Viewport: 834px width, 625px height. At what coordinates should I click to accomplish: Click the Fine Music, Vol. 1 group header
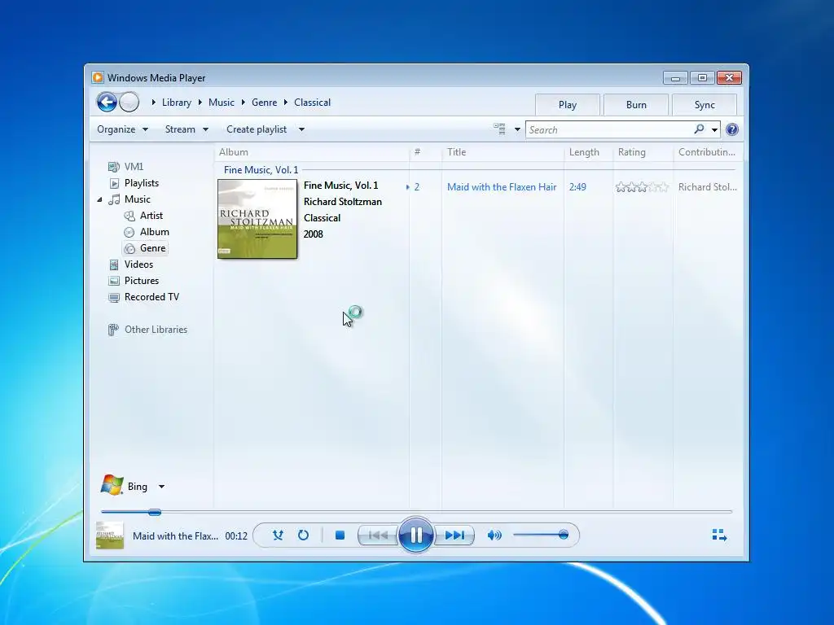(261, 170)
